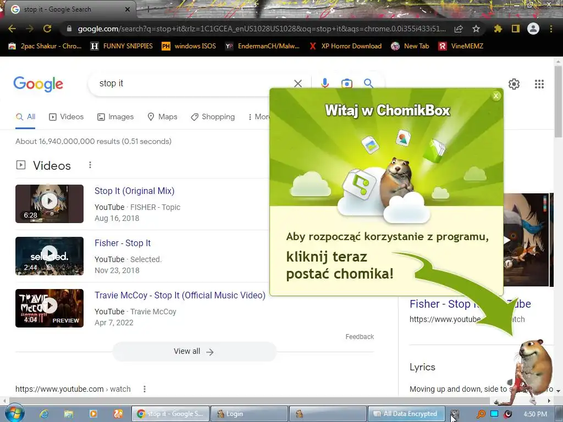Clear the search query with the X

297,84
